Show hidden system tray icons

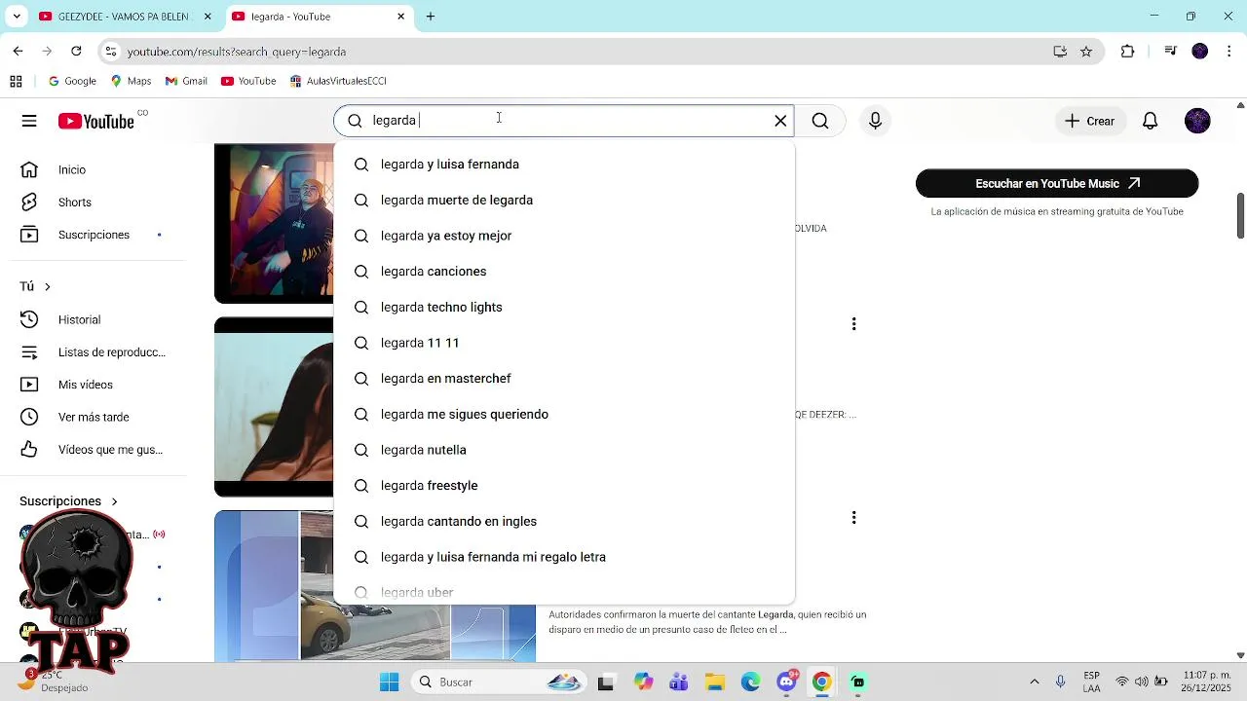pyautogui.click(x=1035, y=682)
